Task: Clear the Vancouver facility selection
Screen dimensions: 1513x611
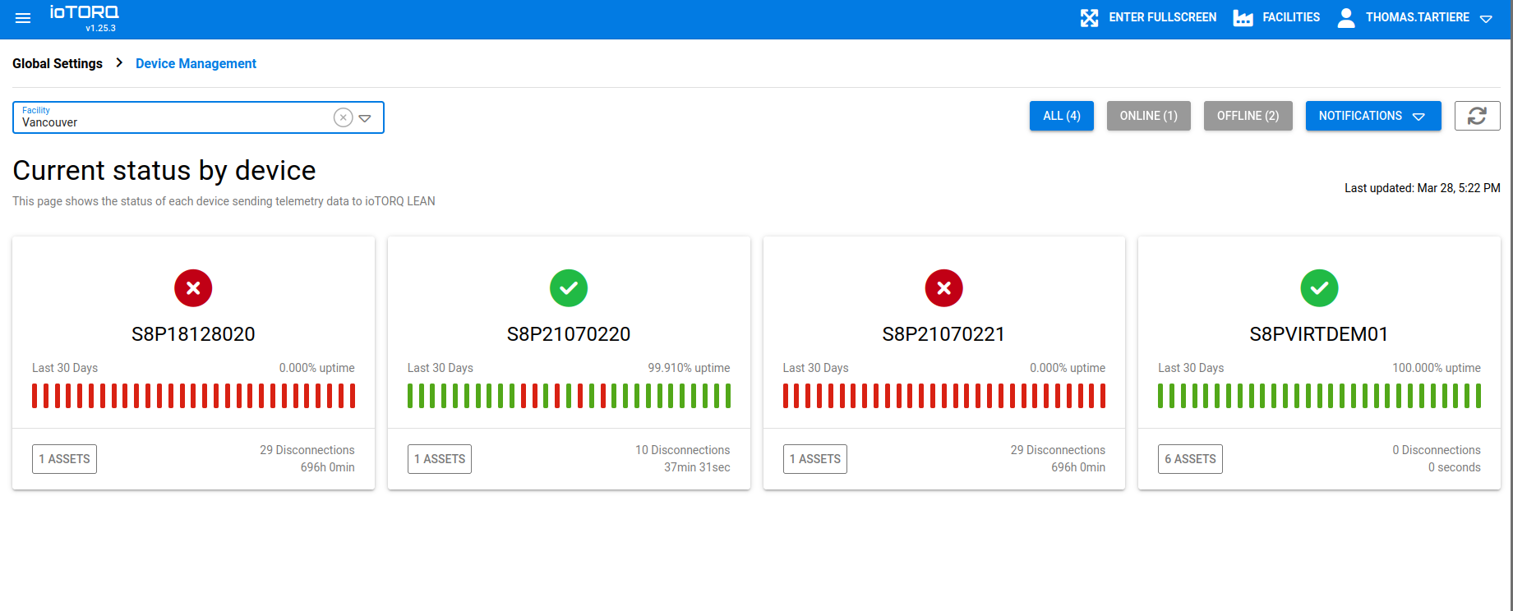Action: [x=344, y=117]
